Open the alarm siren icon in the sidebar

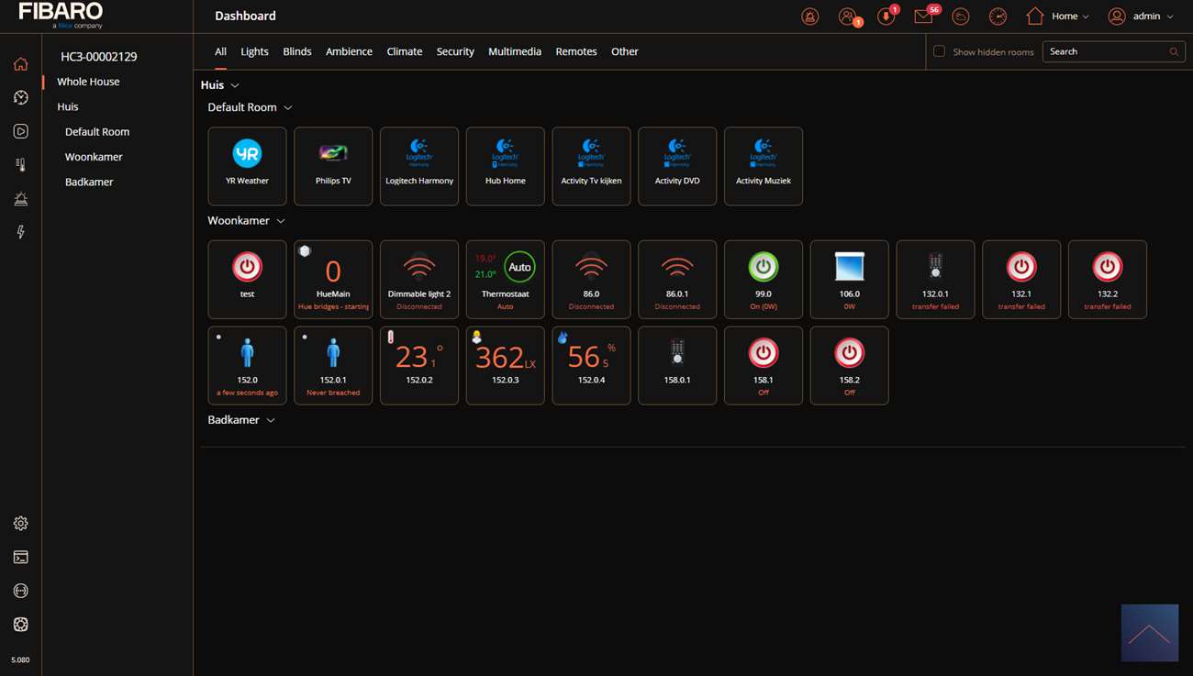tap(21, 199)
